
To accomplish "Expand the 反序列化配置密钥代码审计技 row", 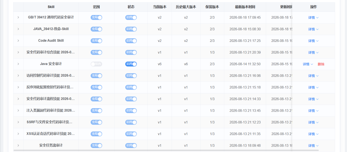I will pos(18,87).
